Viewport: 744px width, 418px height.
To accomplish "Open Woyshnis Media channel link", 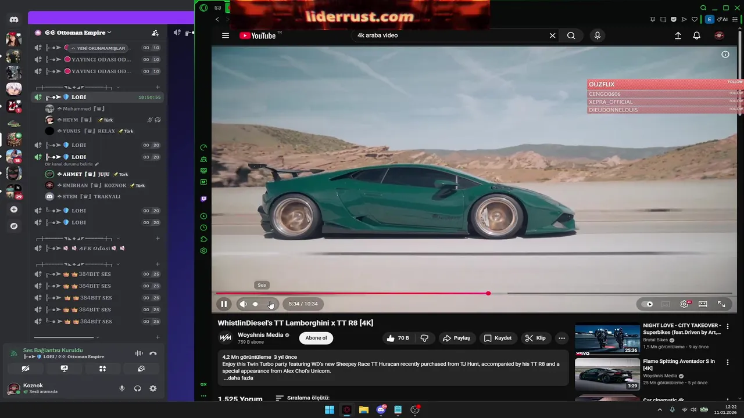I will [260, 335].
